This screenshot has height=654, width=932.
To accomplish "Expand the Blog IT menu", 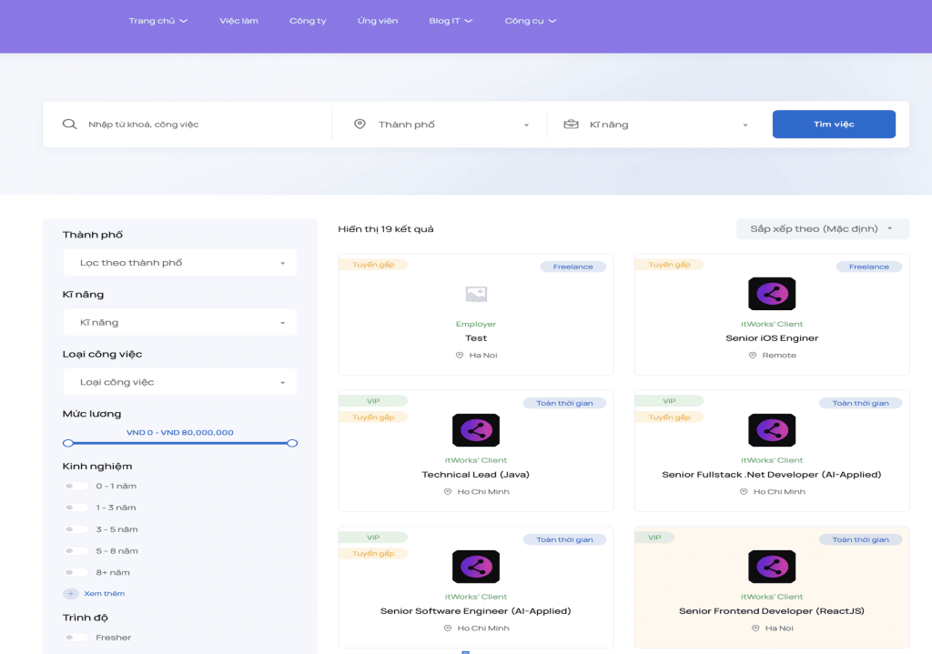I will coord(451,21).
